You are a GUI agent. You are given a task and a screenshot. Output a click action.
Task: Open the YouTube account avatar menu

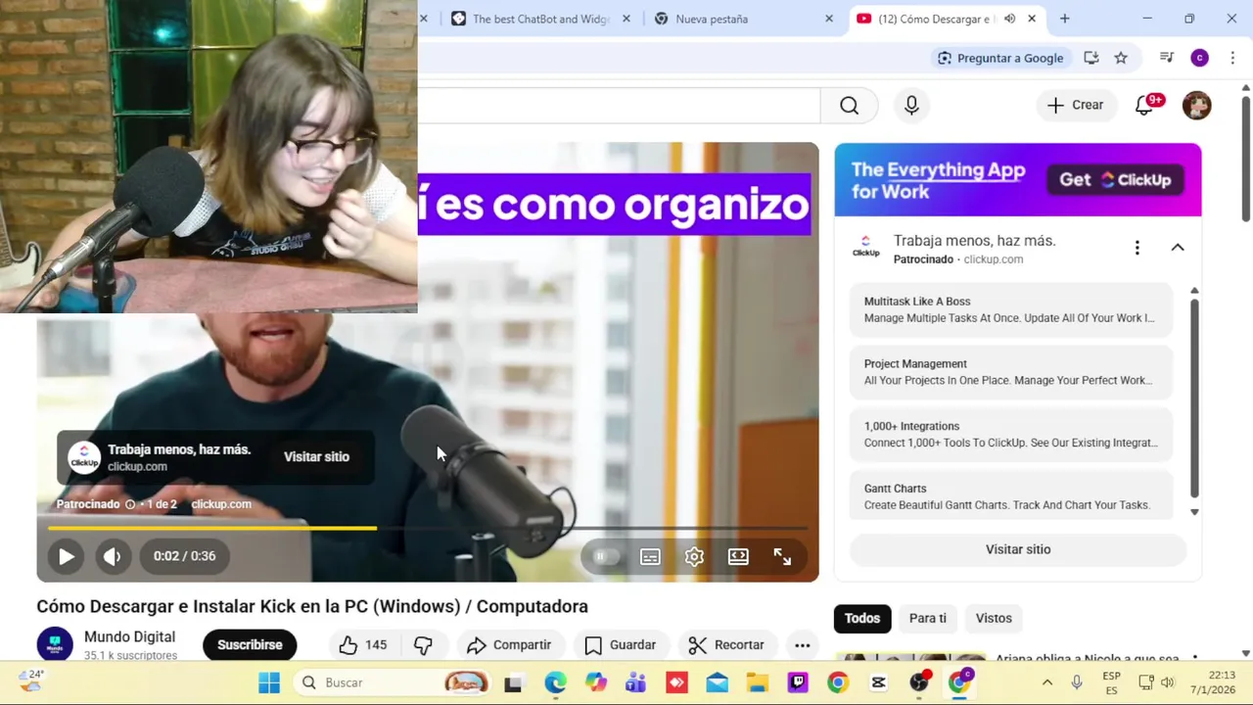[x=1196, y=105]
